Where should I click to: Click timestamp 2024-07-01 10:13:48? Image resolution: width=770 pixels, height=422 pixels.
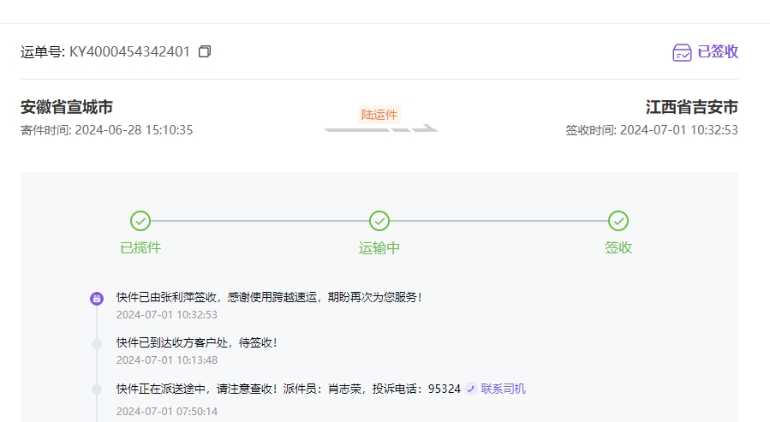167,360
